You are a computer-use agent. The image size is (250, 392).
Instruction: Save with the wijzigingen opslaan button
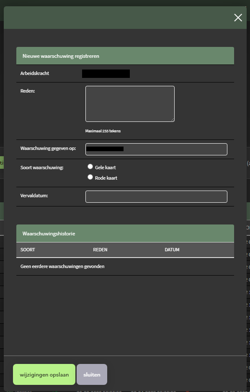click(x=44, y=374)
